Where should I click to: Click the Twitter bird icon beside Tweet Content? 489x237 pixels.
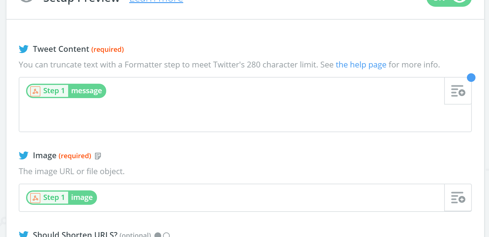pos(24,49)
